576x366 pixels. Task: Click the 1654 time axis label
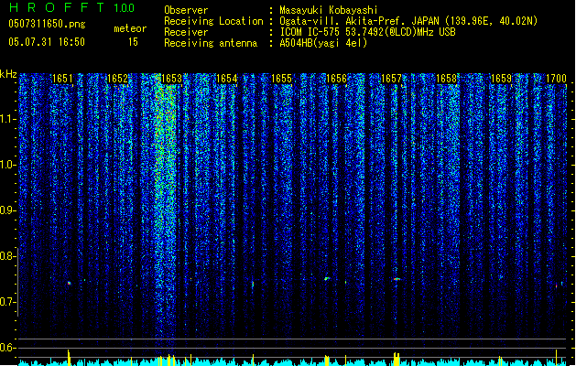(227, 79)
